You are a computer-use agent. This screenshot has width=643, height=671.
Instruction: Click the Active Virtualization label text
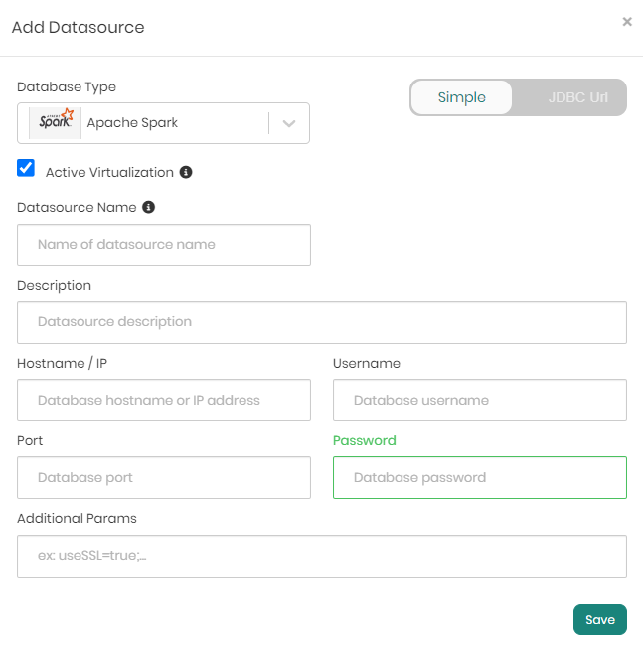109,172
